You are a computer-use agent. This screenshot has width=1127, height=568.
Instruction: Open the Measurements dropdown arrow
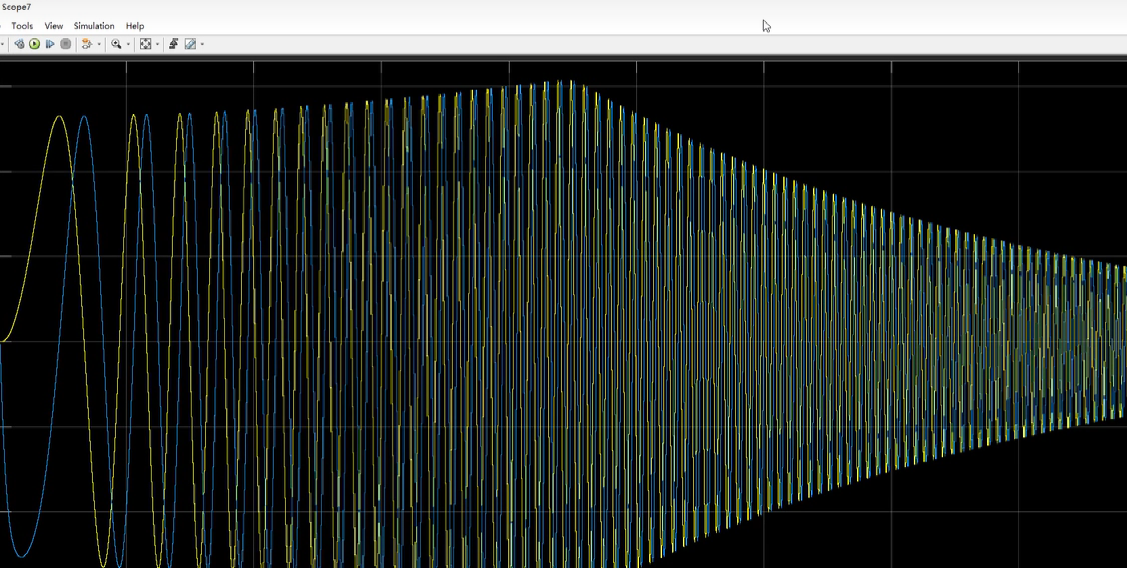(x=203, y=44)
